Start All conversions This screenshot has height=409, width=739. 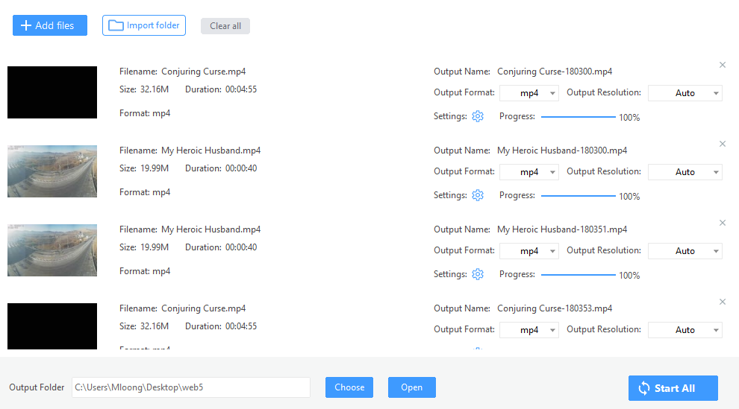673,388
